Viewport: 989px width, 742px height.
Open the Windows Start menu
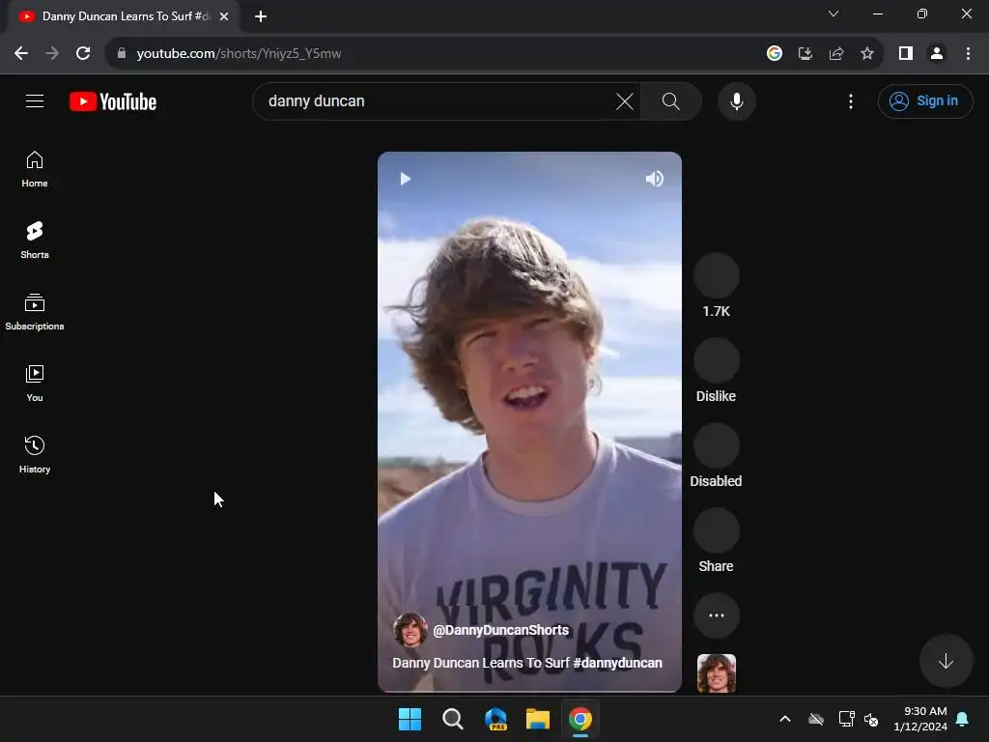(x=410, y=719)
